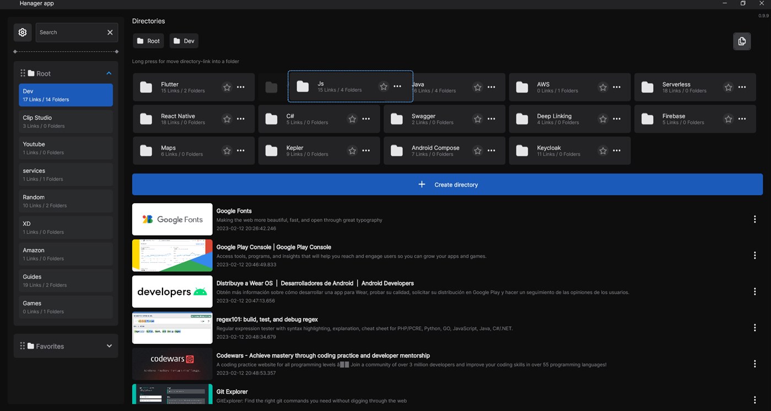Select Amazon in the sidebar

tap(66, 254)
